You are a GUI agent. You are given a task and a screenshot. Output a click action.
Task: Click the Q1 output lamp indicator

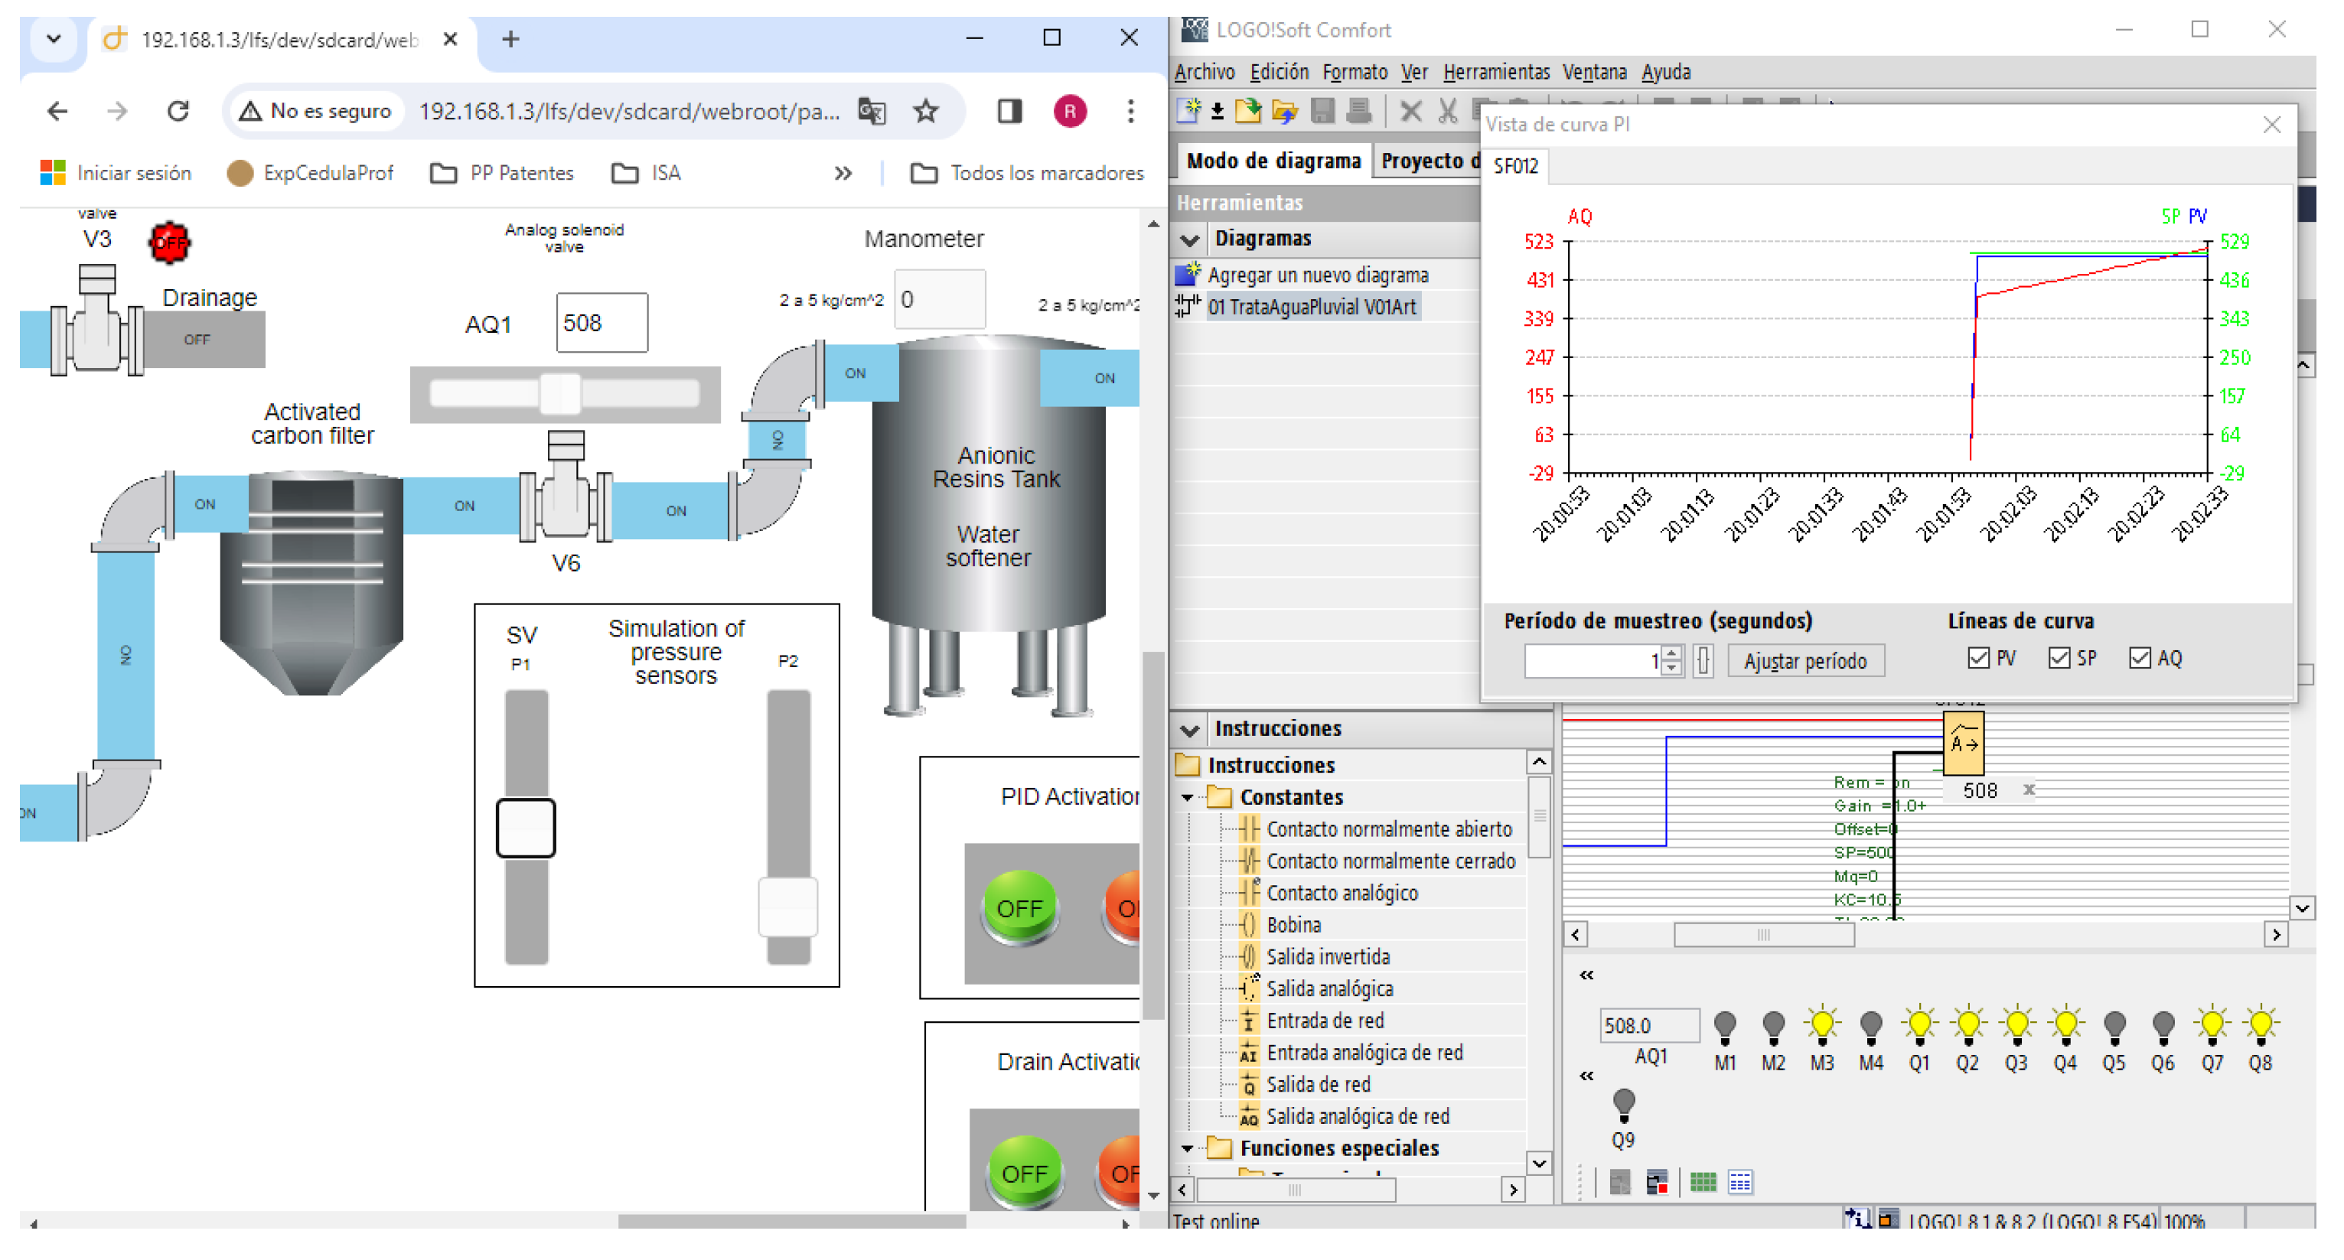pyautogui.click(x=1919, y=1024)
